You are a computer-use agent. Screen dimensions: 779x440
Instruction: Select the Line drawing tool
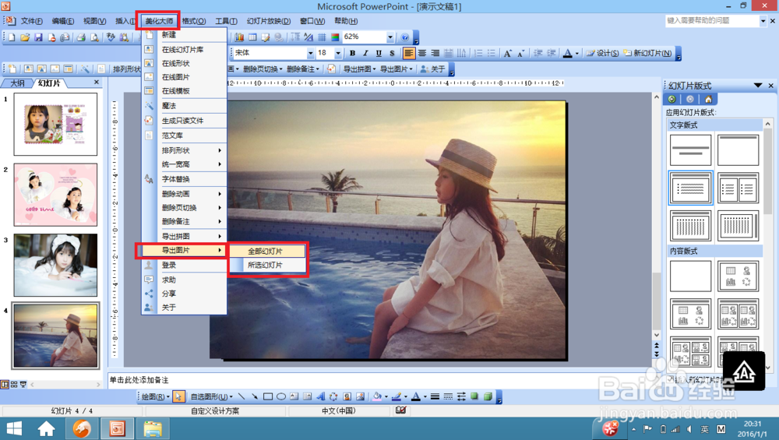[241, 396]
